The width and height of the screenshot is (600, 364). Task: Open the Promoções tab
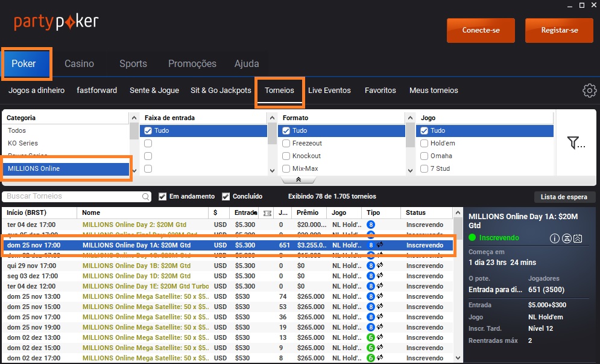click(192, 63)
